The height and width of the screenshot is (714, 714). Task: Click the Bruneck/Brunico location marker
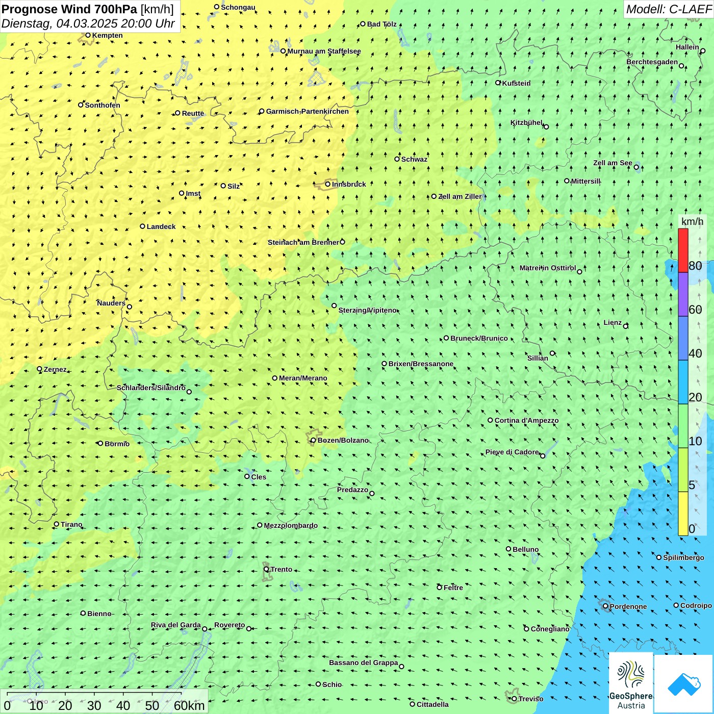click(x=446, y=338)
